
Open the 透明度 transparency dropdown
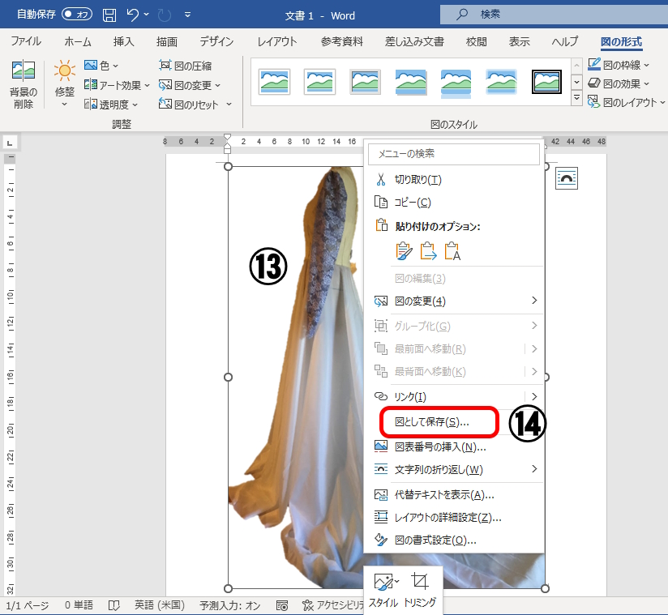tap(111, 104)
